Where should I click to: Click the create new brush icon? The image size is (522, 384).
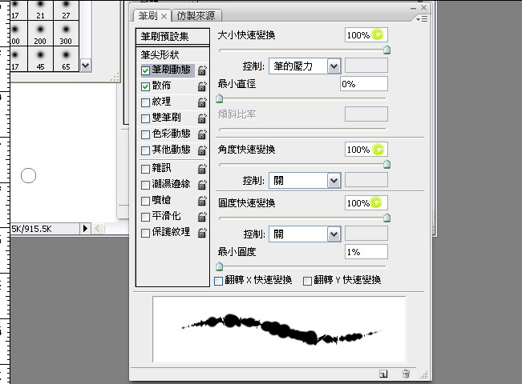tap(383, 374)
